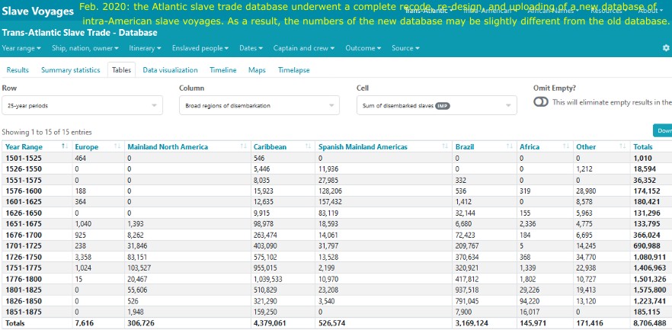Click sort arrows in Caribbean column

(306, 146)
